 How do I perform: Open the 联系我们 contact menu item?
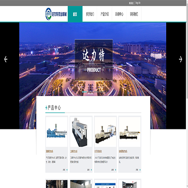point(134,14)
